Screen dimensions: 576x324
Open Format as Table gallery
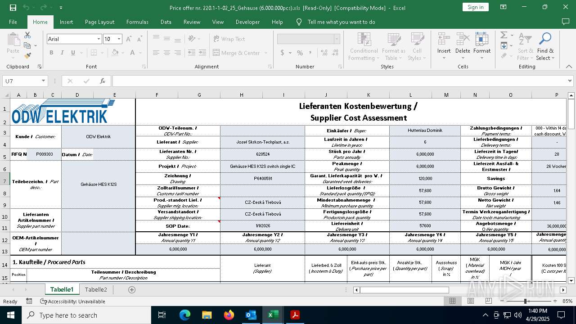pyautogui.click(x=394, y=47)
